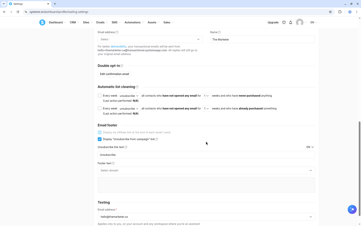Open the Sales menu

pyautogui.click(x=168, y=22)
